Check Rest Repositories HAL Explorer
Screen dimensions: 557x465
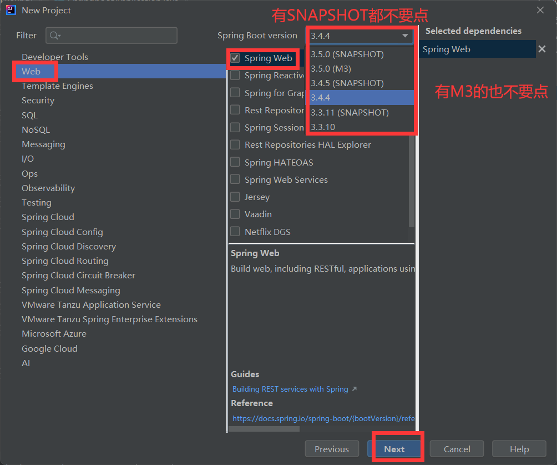point(235,145)
